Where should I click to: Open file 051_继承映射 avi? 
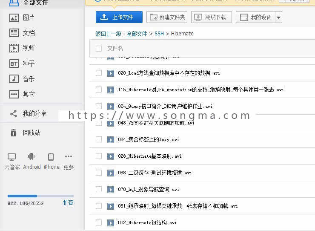(x=178, y=206)
